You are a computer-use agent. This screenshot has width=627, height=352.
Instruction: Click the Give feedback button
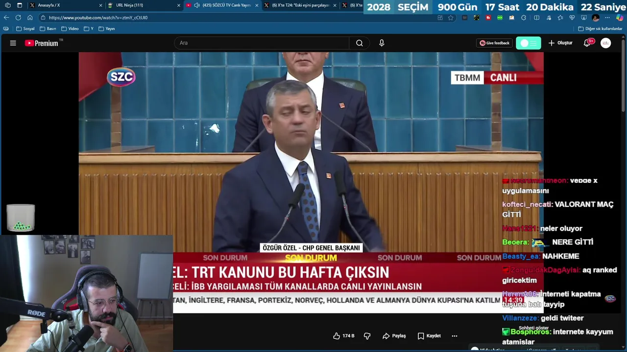click(495, 43)
